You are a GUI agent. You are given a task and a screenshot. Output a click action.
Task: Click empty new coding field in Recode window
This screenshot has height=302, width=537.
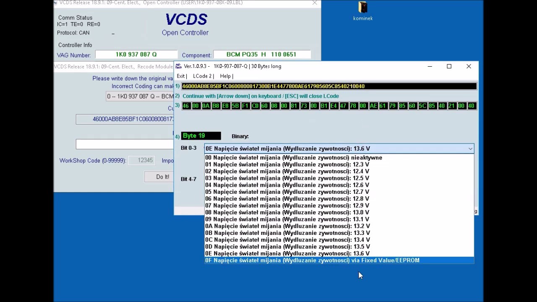(125, 144)
